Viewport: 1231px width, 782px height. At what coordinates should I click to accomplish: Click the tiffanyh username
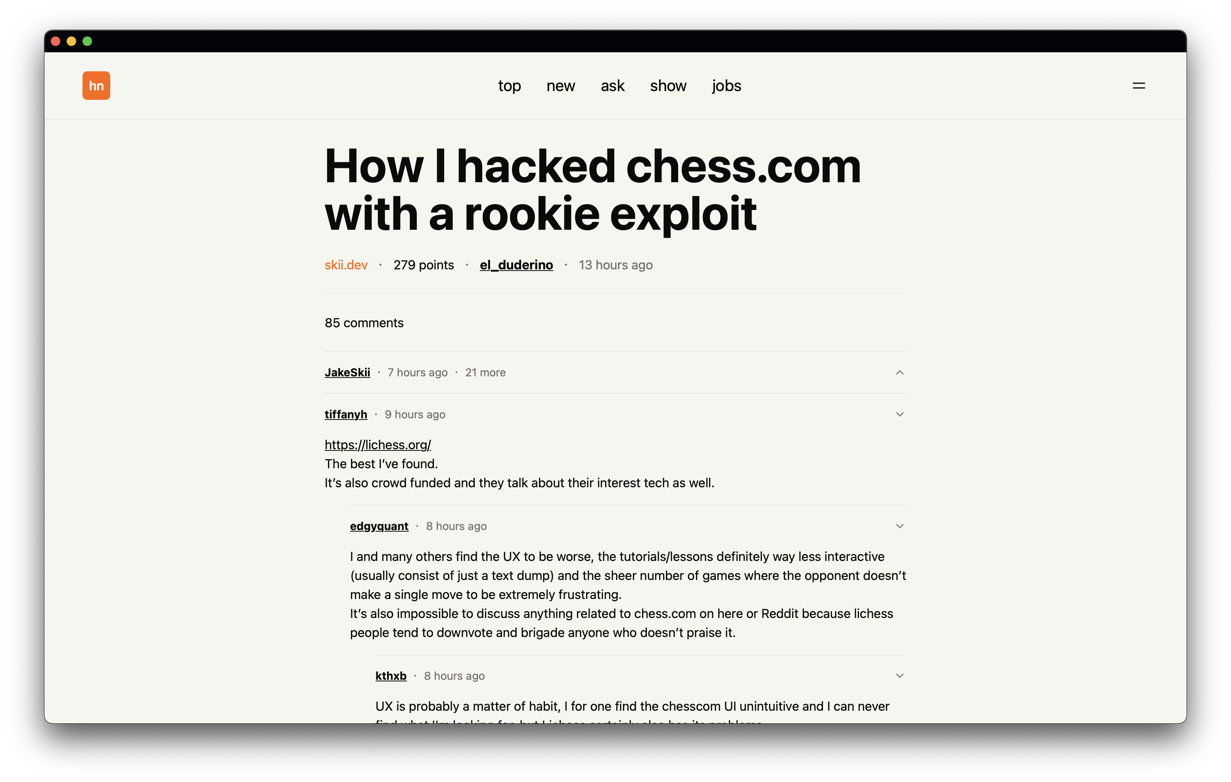pos(345,414)
